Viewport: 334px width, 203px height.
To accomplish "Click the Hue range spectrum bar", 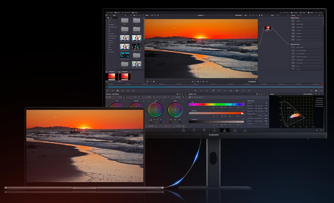I will click(216, 105).
